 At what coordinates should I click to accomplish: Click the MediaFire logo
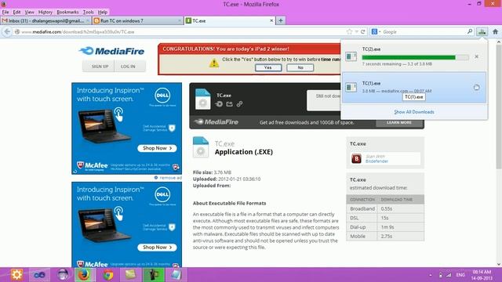point(111,51)
